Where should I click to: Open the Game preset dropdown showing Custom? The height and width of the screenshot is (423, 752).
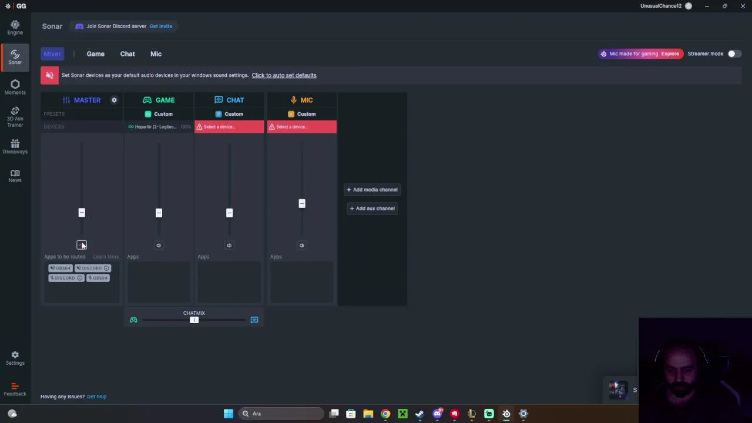click(159, 114)
